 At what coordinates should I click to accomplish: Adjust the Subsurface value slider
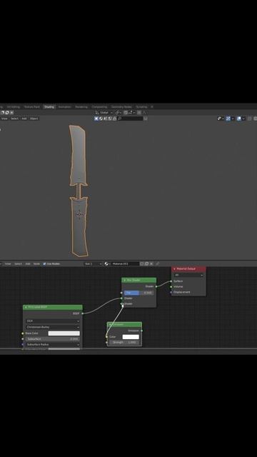tap(53, 339)
